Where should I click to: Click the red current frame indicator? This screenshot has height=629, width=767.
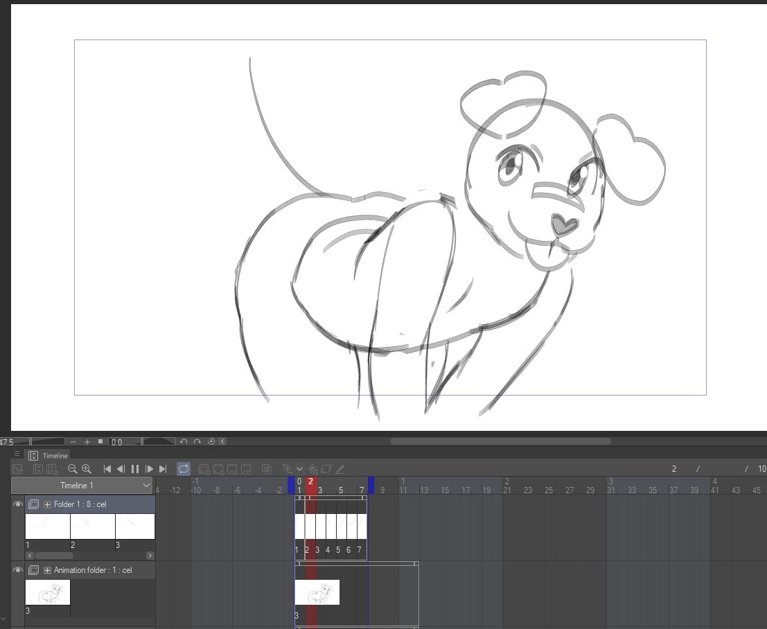pos(310,486)
